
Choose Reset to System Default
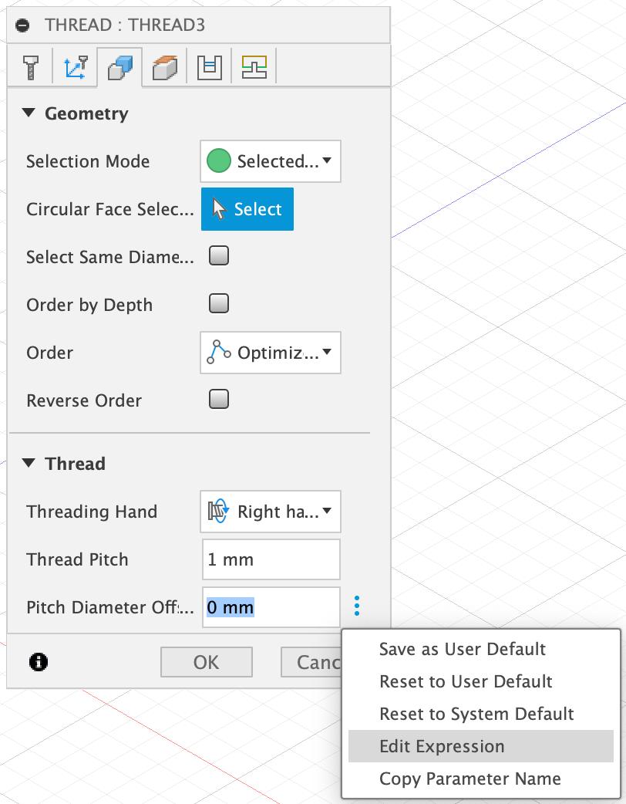(x=480, y=714)
